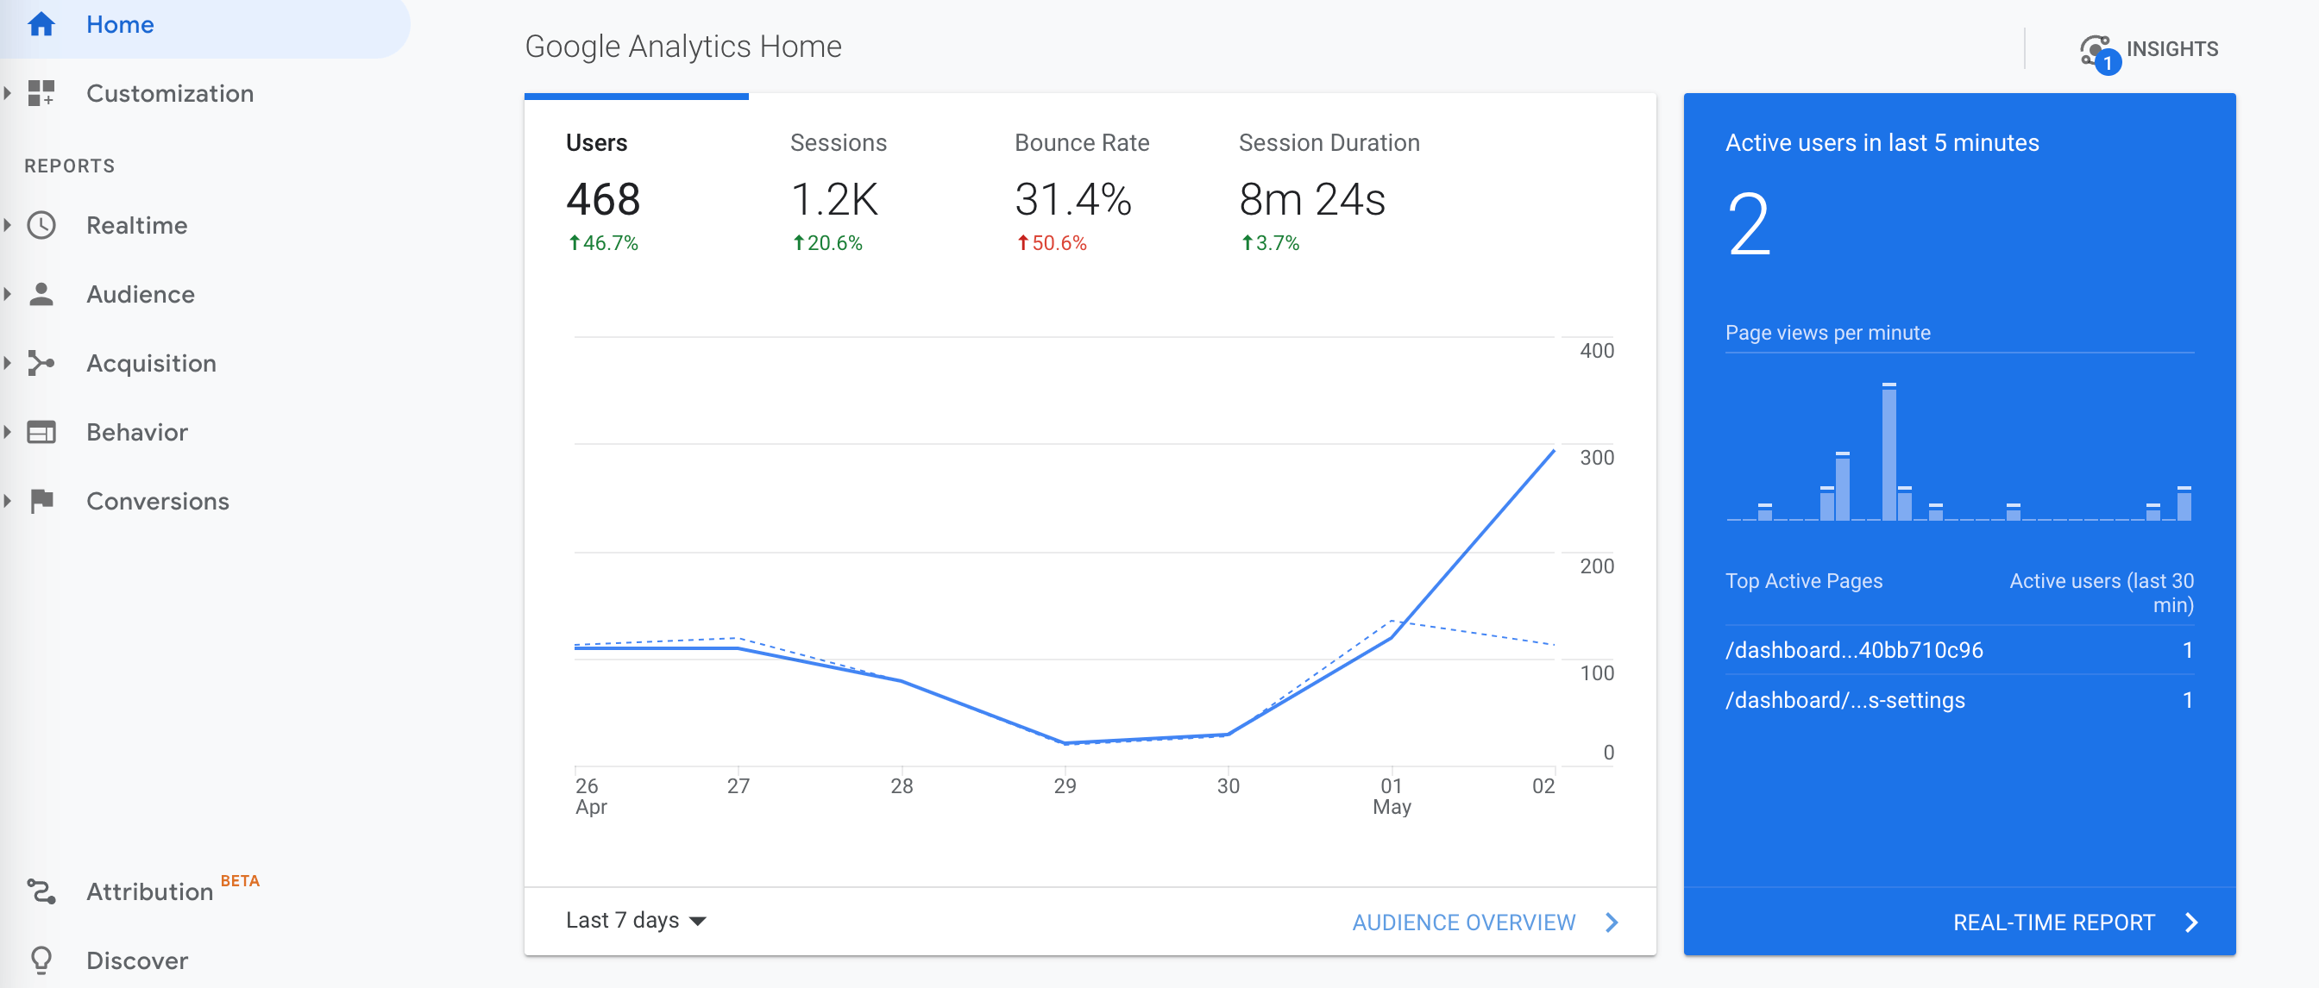Click the REAL-TIME REPORT link
Screen dimensions: 2319x988
(x=2053, y=922)
